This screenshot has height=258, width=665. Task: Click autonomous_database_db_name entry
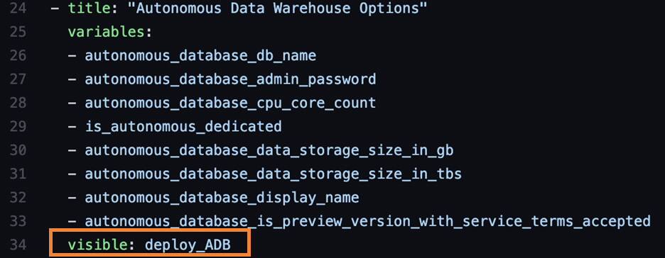200,56
